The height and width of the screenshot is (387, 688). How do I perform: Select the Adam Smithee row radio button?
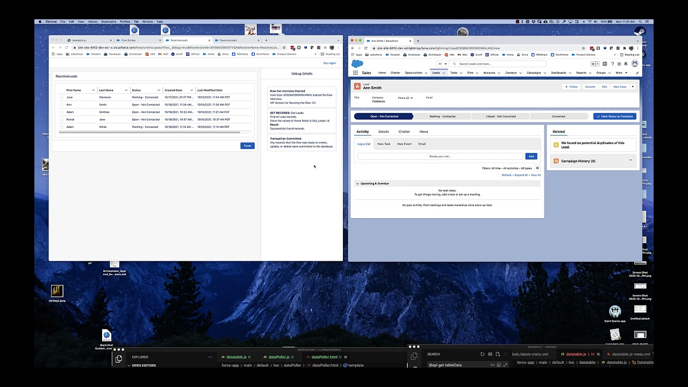[x=61, y=112]
